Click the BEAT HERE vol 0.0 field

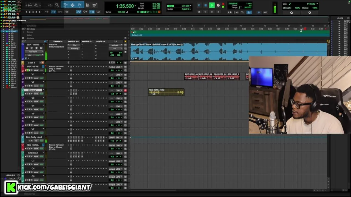pos(116,53)
